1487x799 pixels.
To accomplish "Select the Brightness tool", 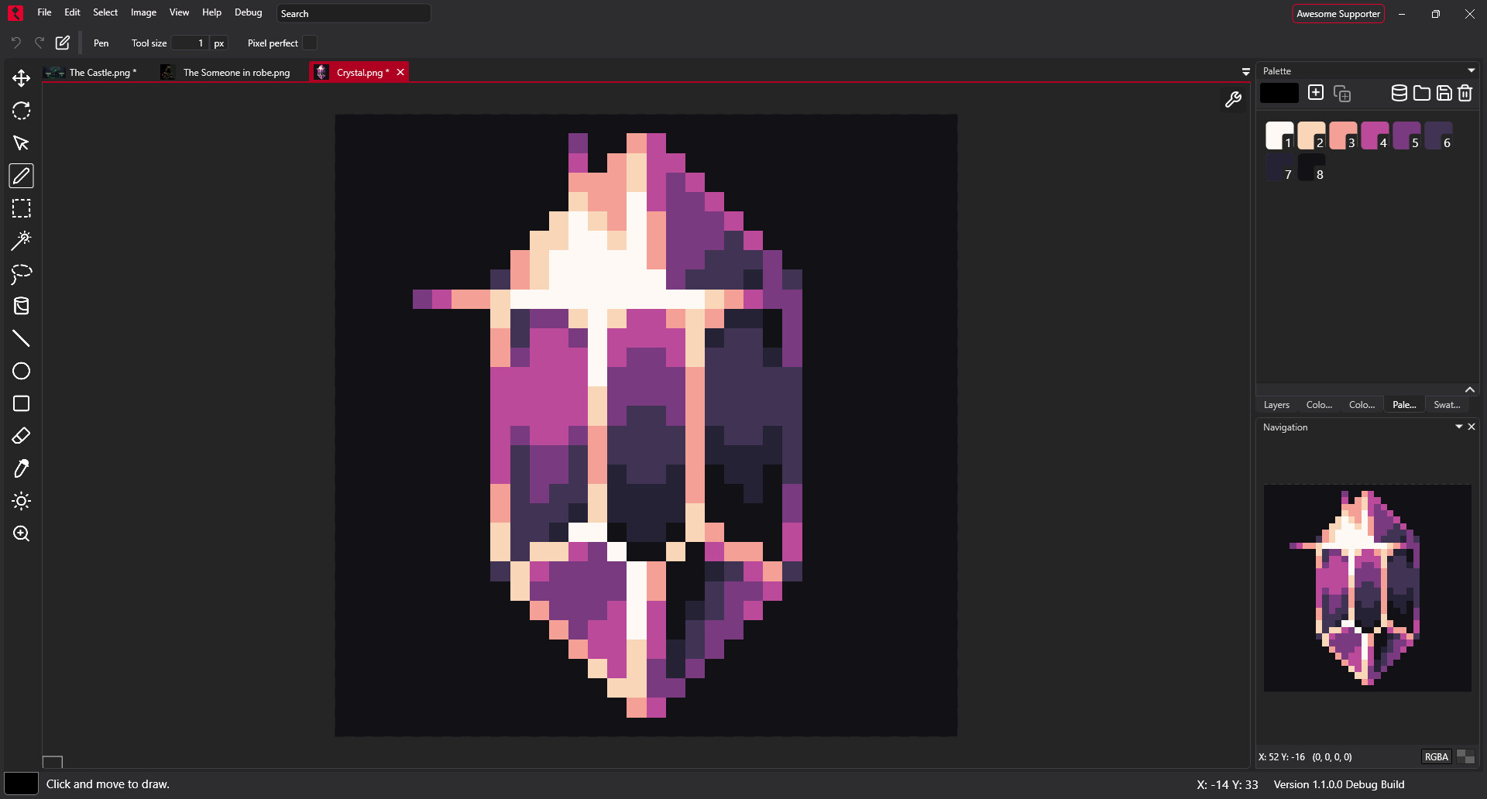I will (21, 501).
